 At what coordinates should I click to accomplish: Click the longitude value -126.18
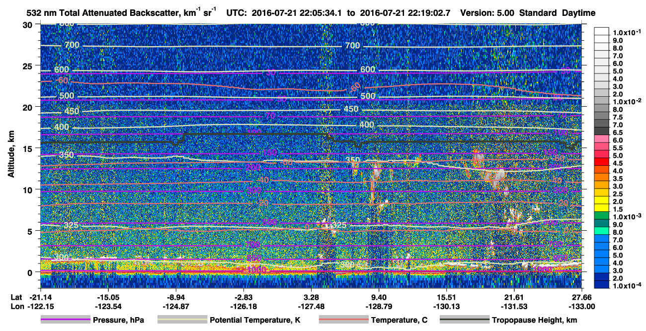[x=243, y=306]
